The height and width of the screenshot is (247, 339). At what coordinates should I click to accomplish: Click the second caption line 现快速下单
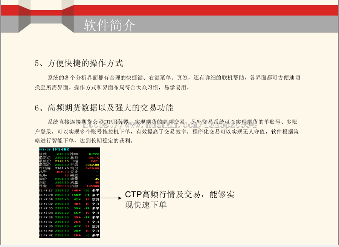coord(146,205)
